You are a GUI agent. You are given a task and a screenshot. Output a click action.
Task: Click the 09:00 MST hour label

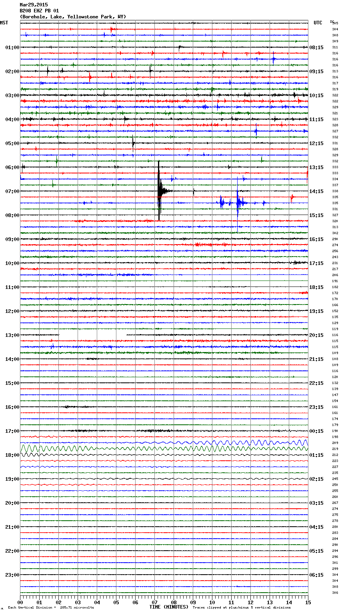[x=12, y=239]
